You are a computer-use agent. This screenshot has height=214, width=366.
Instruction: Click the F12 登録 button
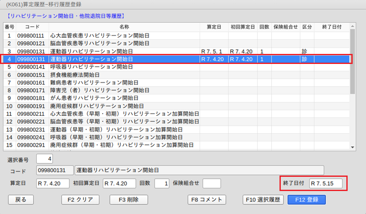[307, 199]
